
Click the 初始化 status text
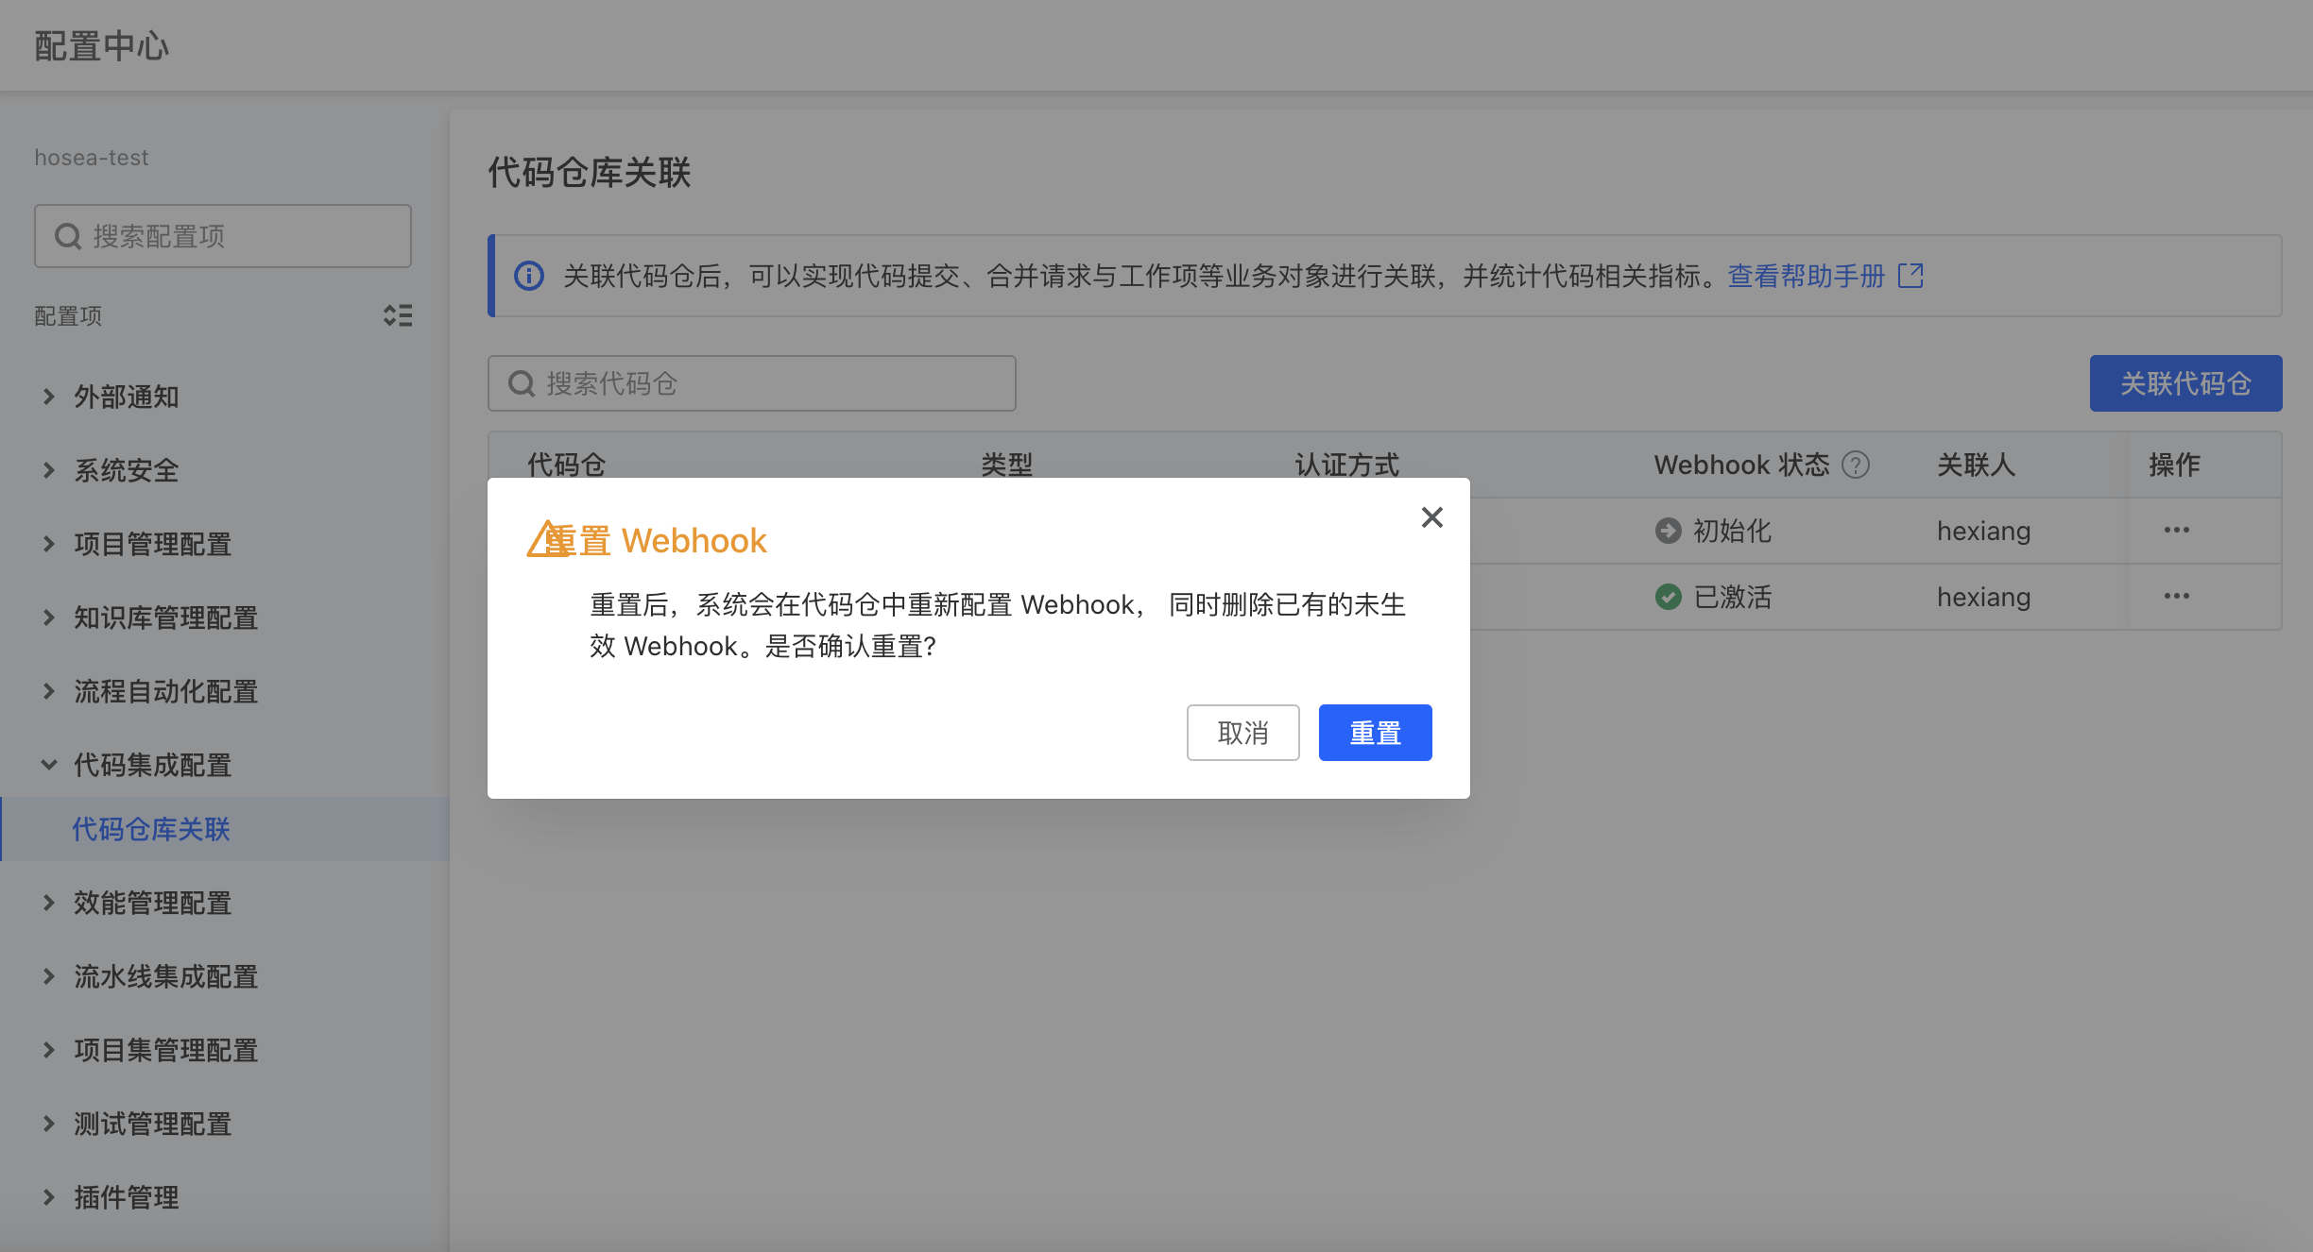[x=1732, y=531]
